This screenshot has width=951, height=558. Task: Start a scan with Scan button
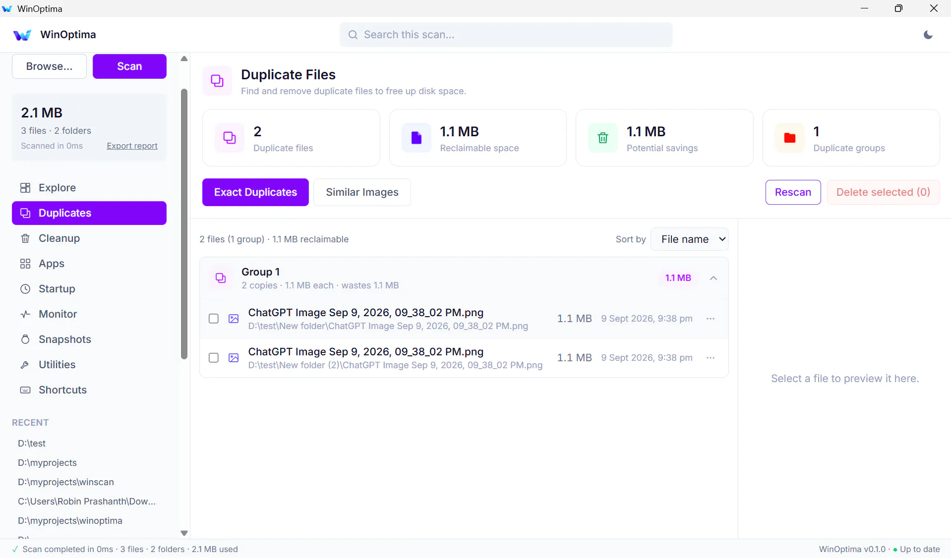click(x=129, y=66)
